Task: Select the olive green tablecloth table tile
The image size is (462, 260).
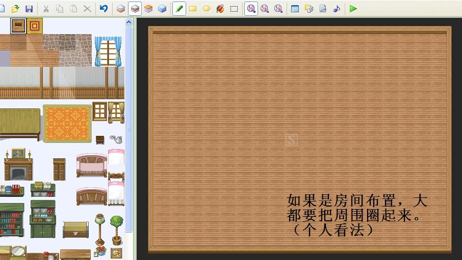Action: coord(20,125)
